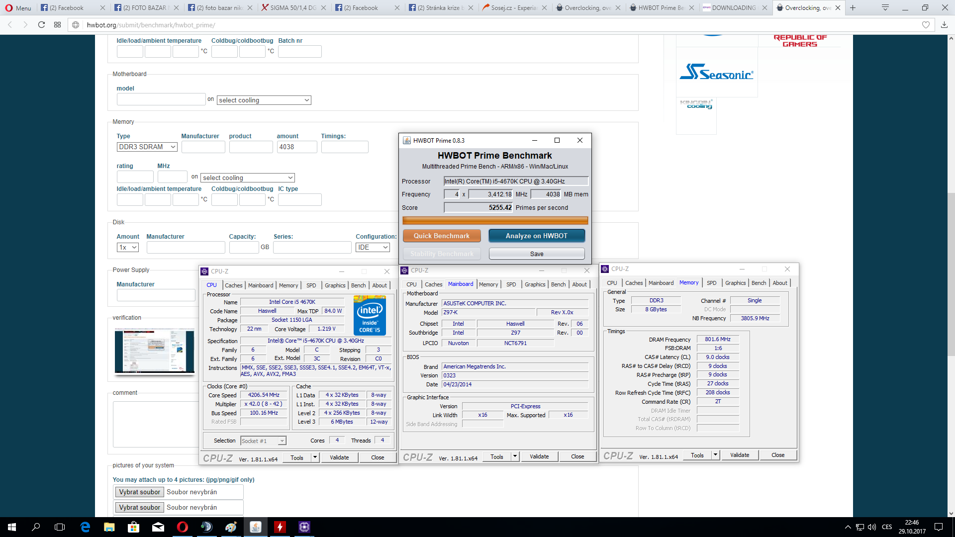Expand Tools arrow in right CPU-Z window

coord(715,455)
